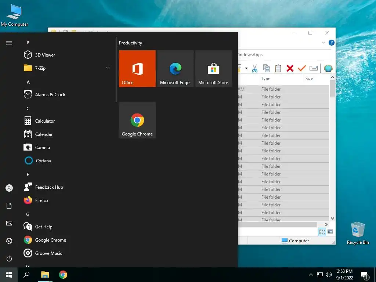The height and width of the screenshot is (282, 376).
Task: Expand the ribbon chevron beside Help
Action: click(323, 43)
